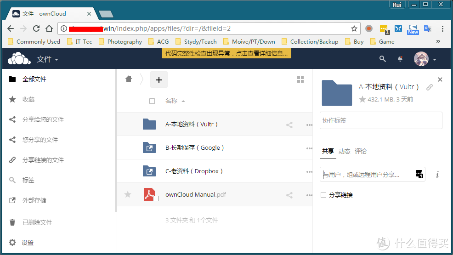
Task: Open the 文件 apps dropdown menu
Action: pos(47,59)
